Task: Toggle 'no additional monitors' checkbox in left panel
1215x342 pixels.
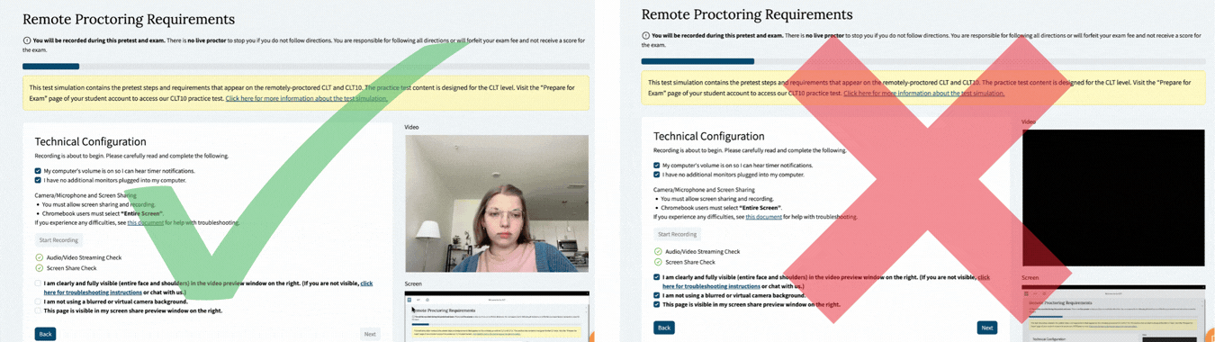Action: (x=38, y=181)
